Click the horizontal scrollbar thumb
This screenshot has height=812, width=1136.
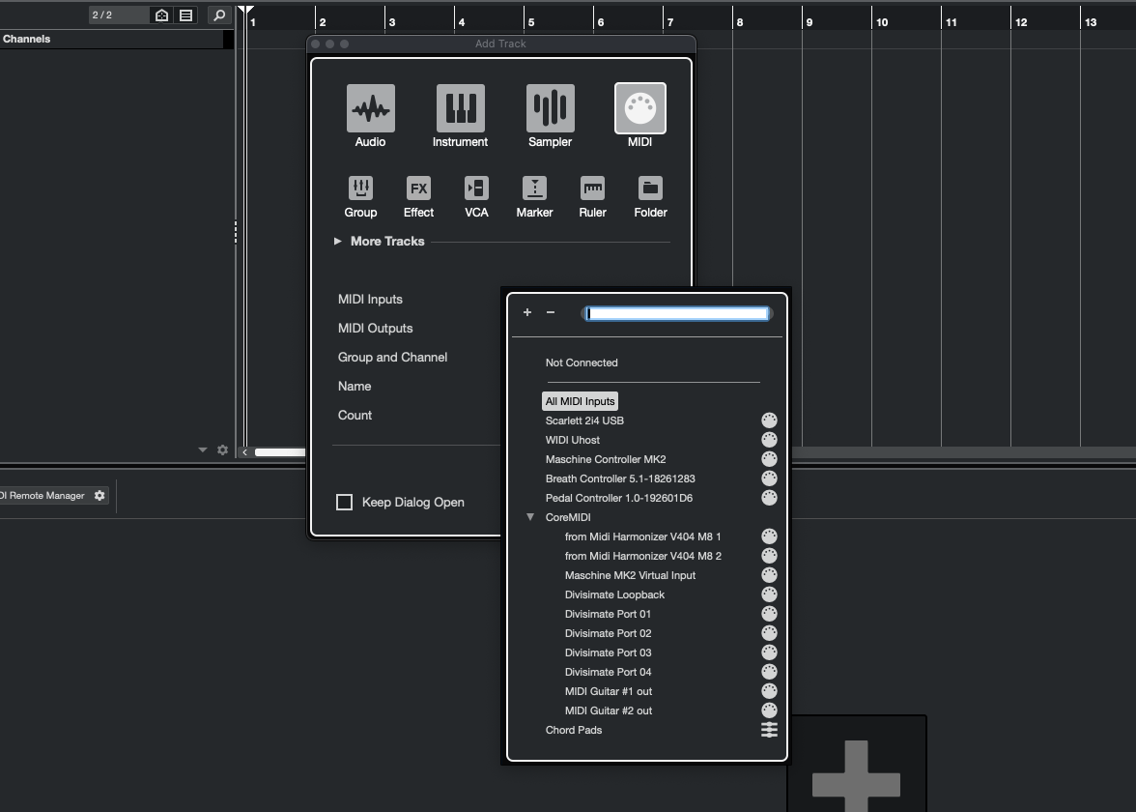click(x=280, y=452)
